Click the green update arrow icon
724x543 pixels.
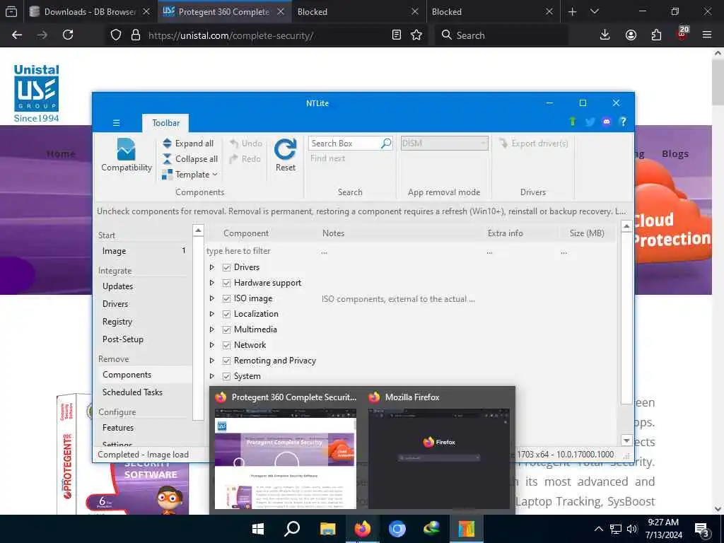pos(573,122)
